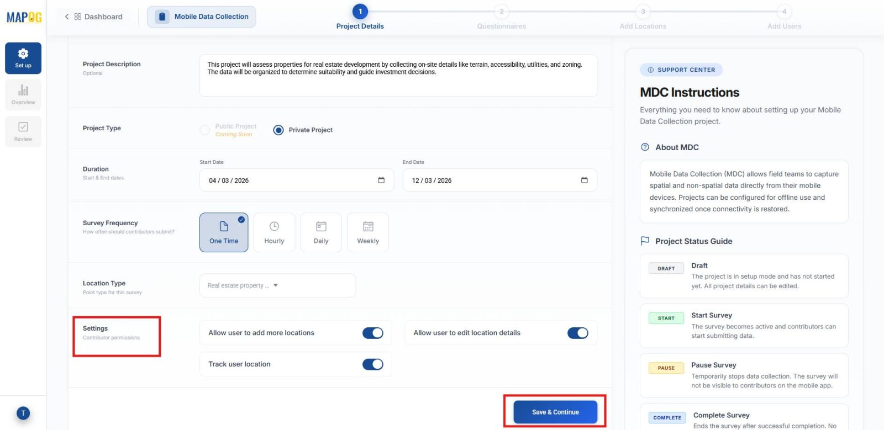Click the End Date field 12/03/2026
Screen dimensions: 884x430
point(500,180)
